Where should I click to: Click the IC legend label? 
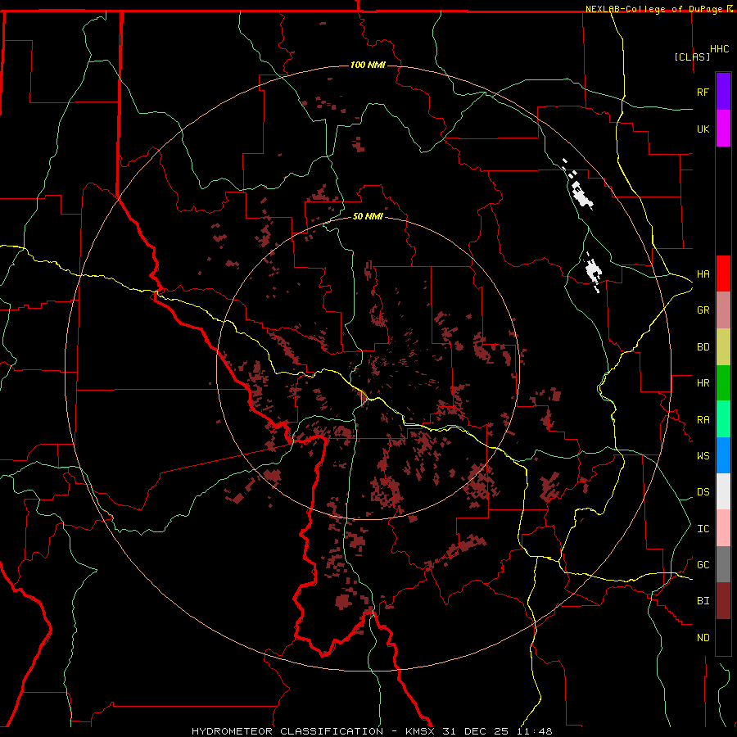pyautogui.click(x=703, y=529)
